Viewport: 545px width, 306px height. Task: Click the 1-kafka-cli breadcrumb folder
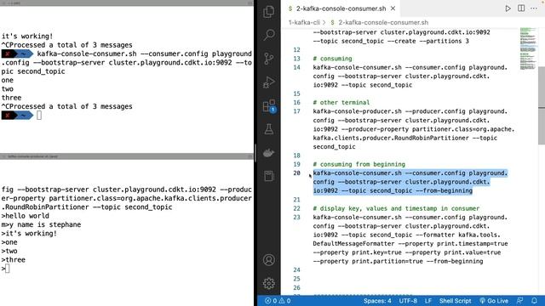[304, 22]
